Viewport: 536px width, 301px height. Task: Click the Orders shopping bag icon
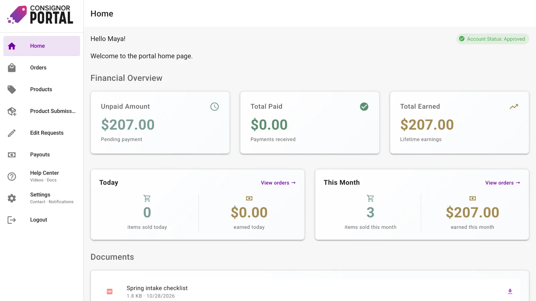[x=12, y=68]
